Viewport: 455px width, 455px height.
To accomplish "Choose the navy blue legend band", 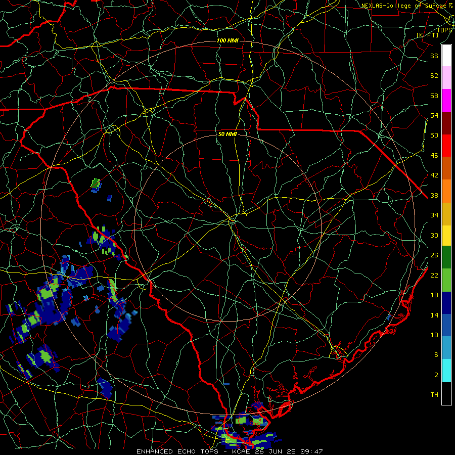I will click(446, 303).
